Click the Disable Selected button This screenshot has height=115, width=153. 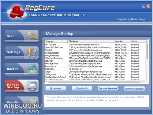point(108,88)
